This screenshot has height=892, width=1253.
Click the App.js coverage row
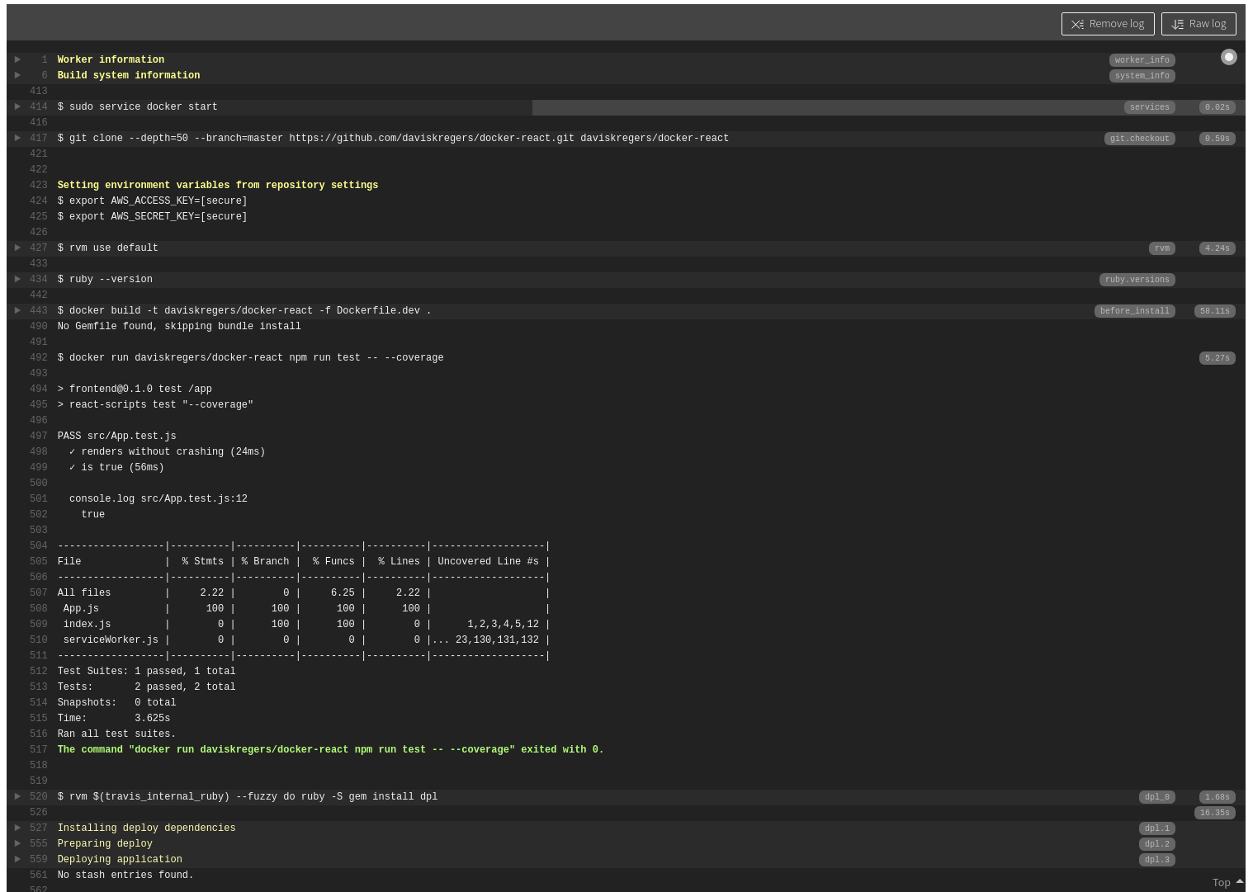pyautogui.click(x=304, y=608)
